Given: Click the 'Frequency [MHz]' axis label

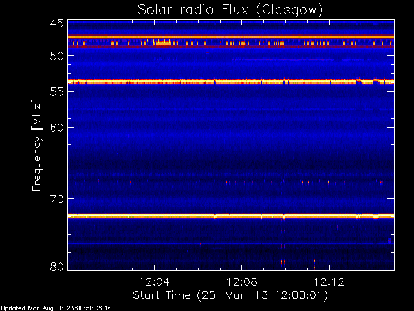Looking at the screenshot, I should click(37, 145).
